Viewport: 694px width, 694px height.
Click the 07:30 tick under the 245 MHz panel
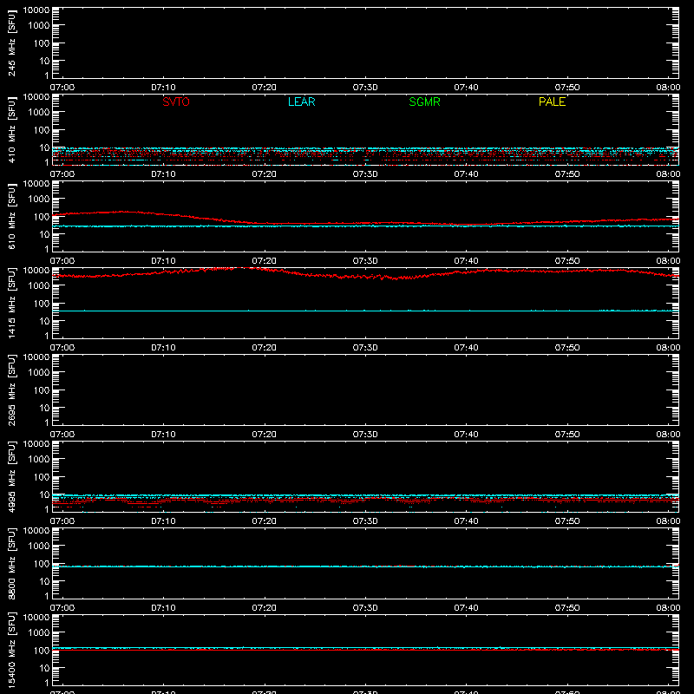point(365,88)
